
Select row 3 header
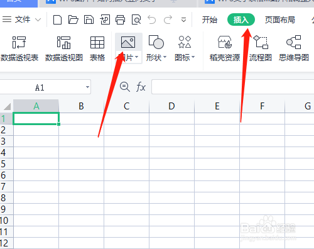pos(6,141)
